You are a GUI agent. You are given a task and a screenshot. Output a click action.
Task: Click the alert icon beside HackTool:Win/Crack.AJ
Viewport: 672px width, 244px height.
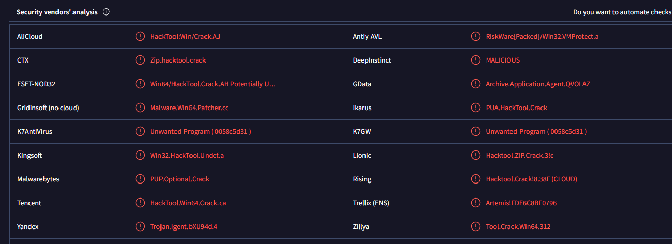point(140,36)
